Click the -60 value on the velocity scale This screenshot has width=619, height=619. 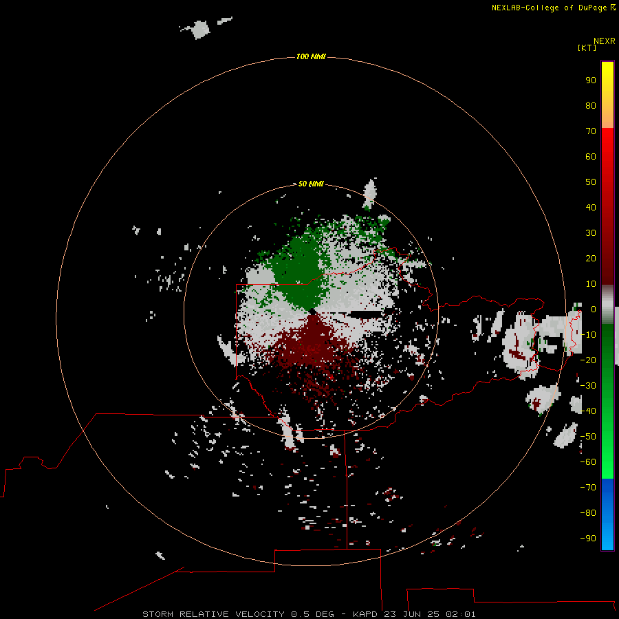[x=588, y=462]
